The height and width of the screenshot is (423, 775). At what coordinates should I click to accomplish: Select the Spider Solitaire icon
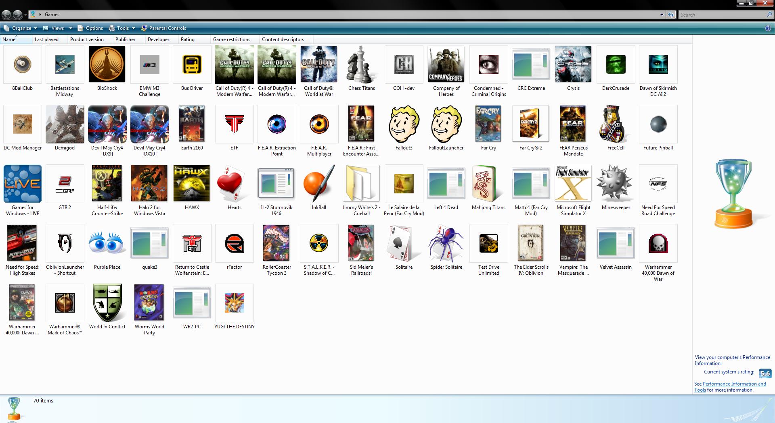pos(446,243)
